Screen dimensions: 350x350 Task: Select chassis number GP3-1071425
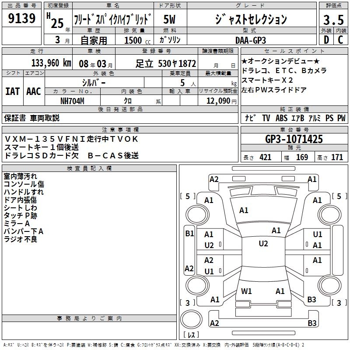click(x=294, y=139)
